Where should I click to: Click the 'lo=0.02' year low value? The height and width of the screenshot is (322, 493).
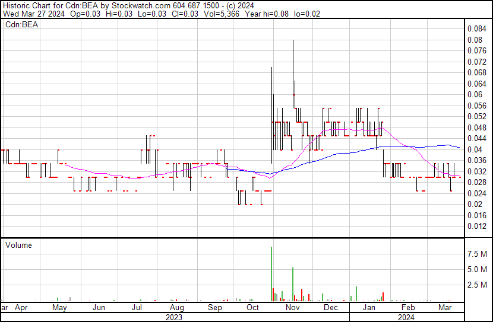pyautogui.click(x=307, y=14)
